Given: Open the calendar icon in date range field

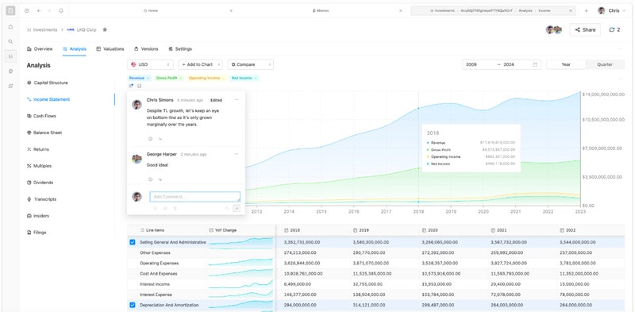Looking at the screenshot, I should tap(535, 64).
